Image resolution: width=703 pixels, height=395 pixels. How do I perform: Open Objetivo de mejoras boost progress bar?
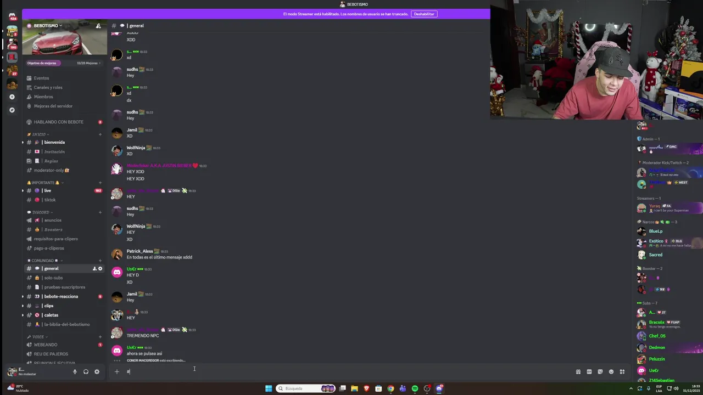coord(64,63)
